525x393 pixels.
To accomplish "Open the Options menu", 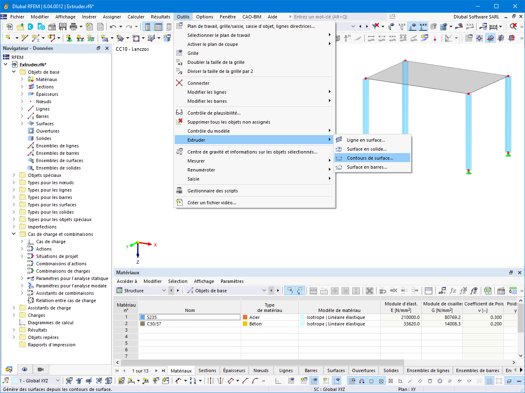I will pos(204,17).
